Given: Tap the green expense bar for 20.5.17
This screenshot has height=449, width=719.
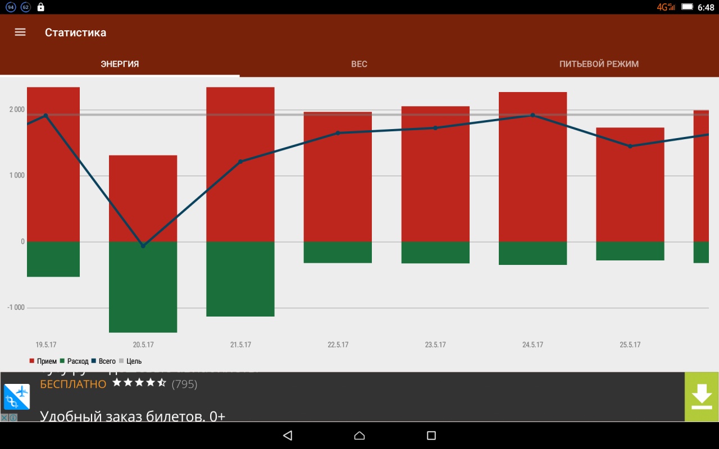Looking at the screenshot, I should [x=143, y=286].
